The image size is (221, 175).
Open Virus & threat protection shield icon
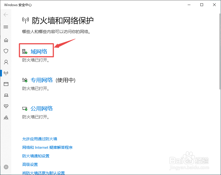6,51
